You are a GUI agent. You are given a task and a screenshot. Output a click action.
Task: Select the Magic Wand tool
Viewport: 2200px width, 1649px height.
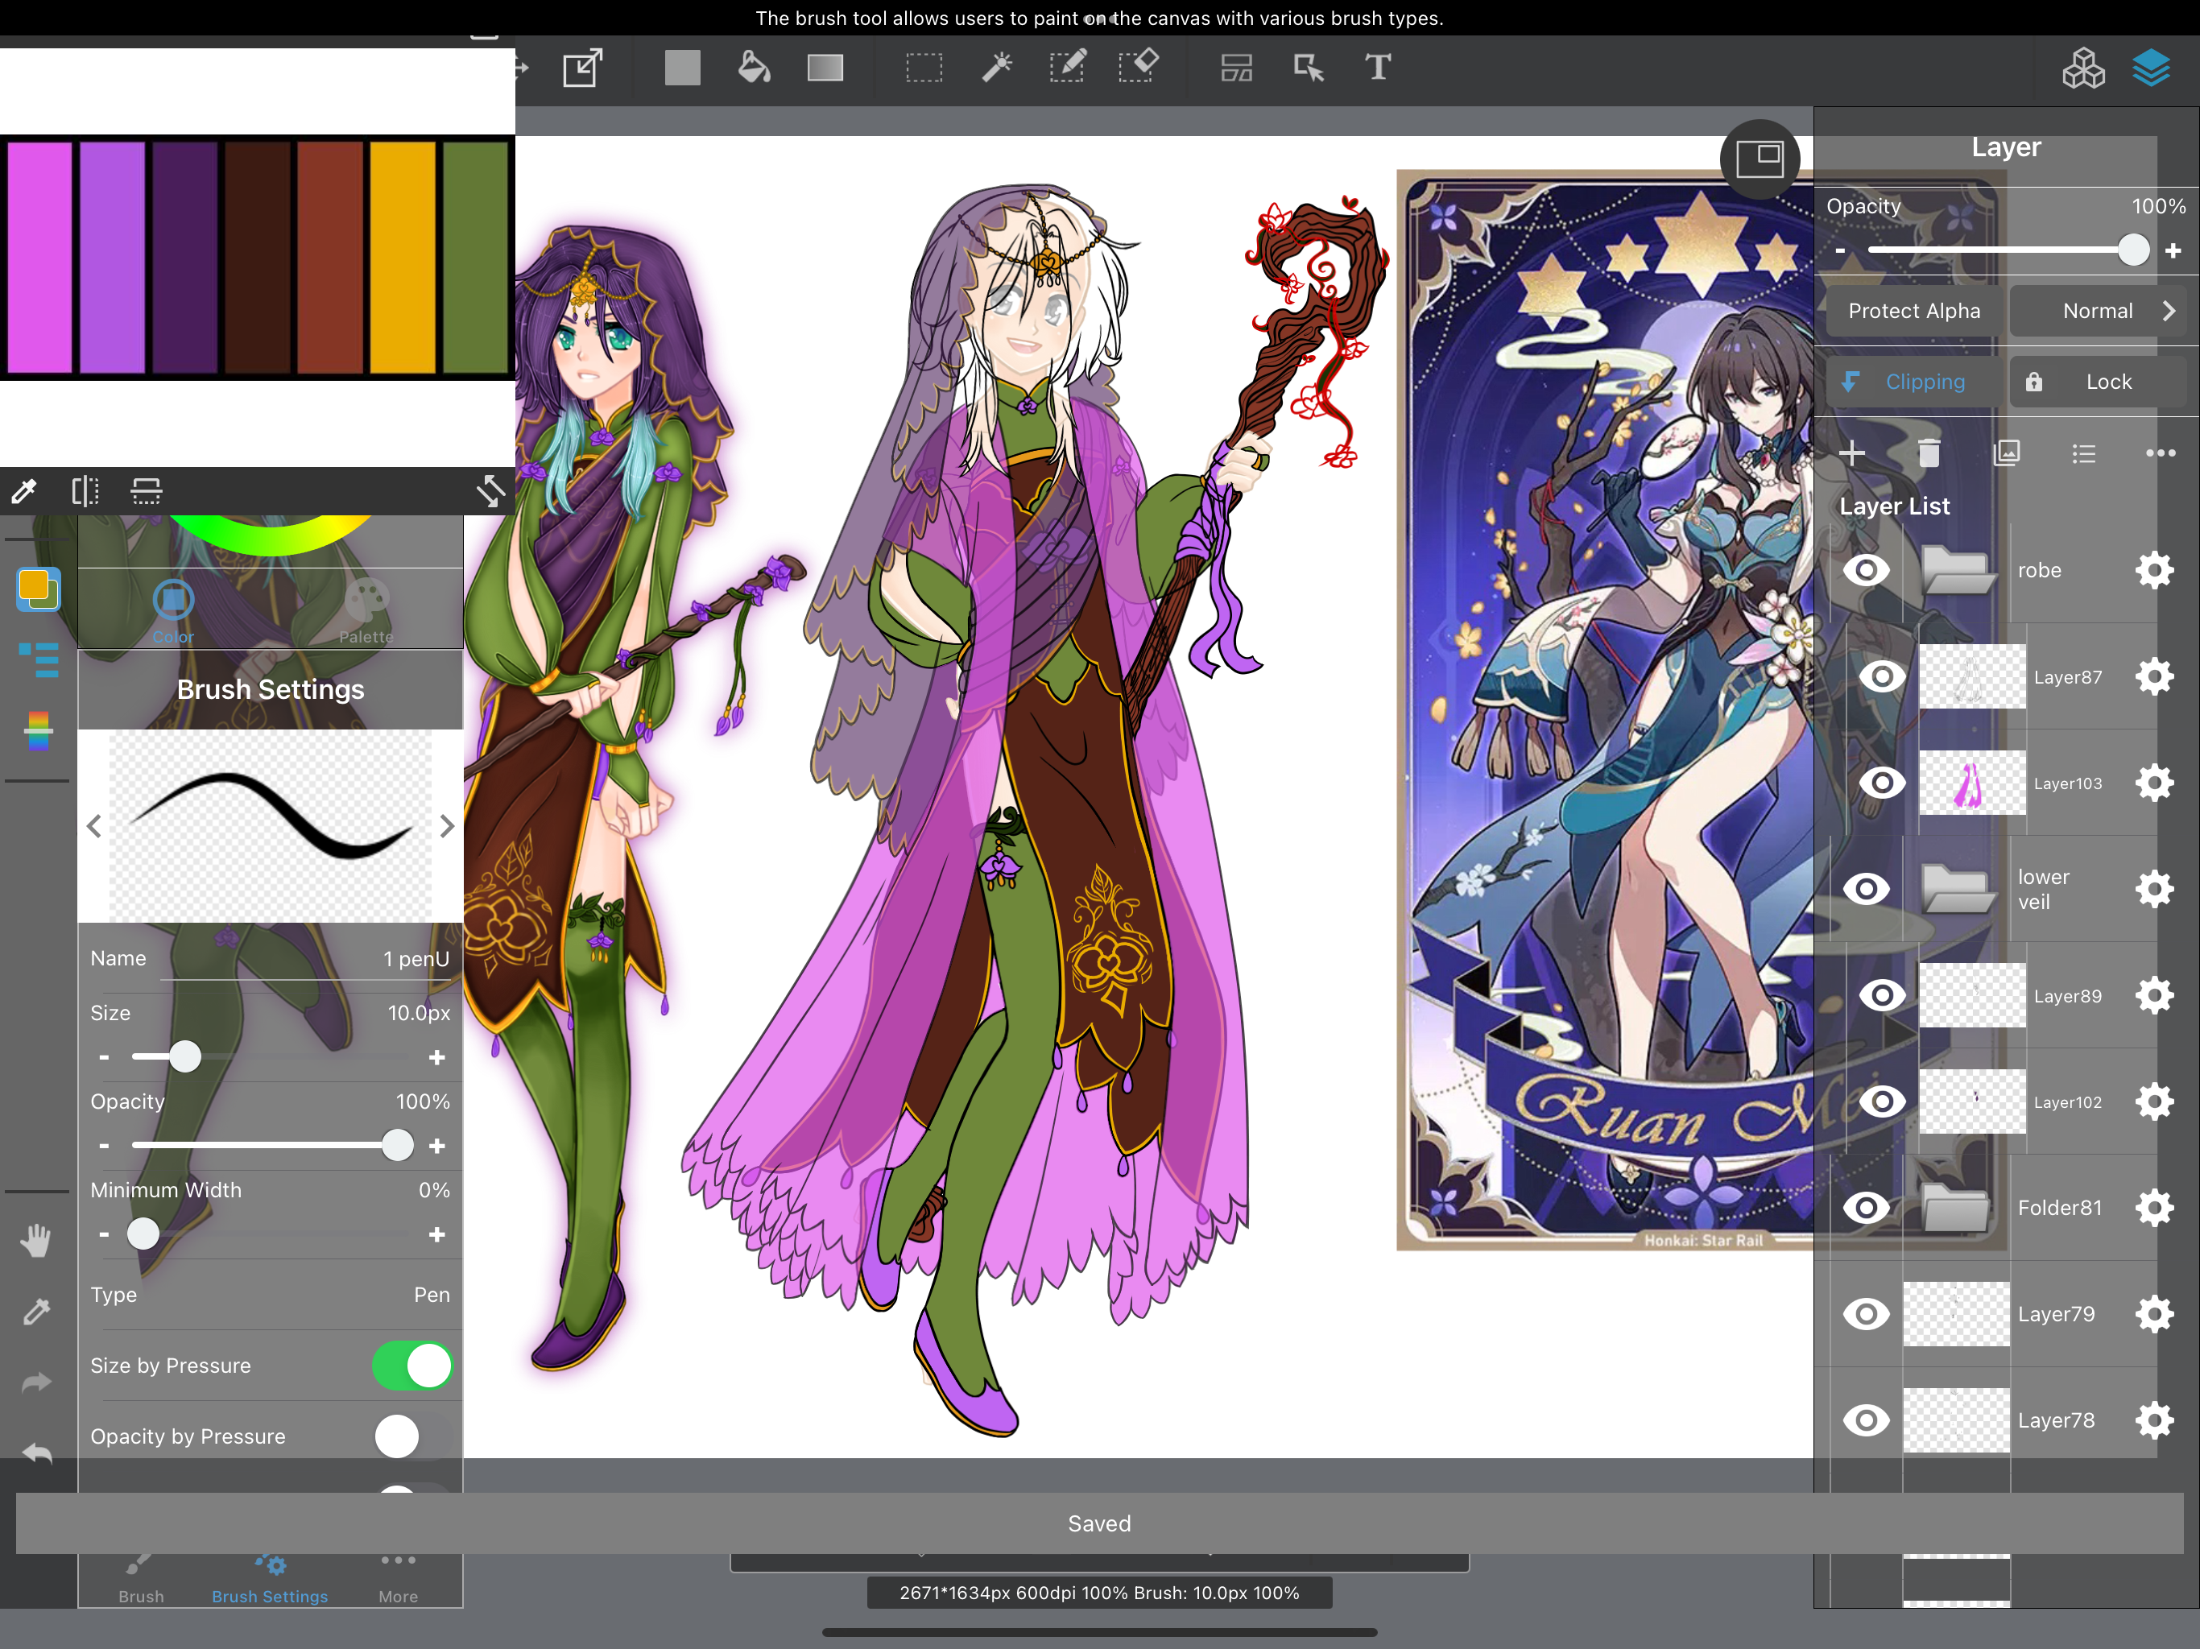(x=995, y=68)
